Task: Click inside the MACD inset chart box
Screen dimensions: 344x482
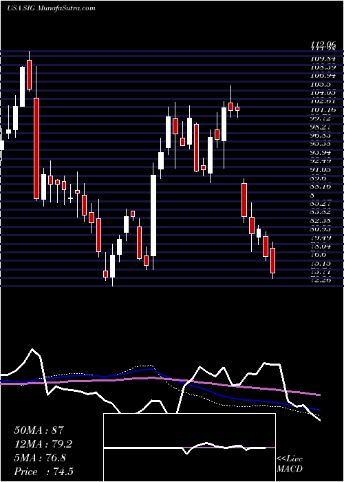Action: [189, 448]
